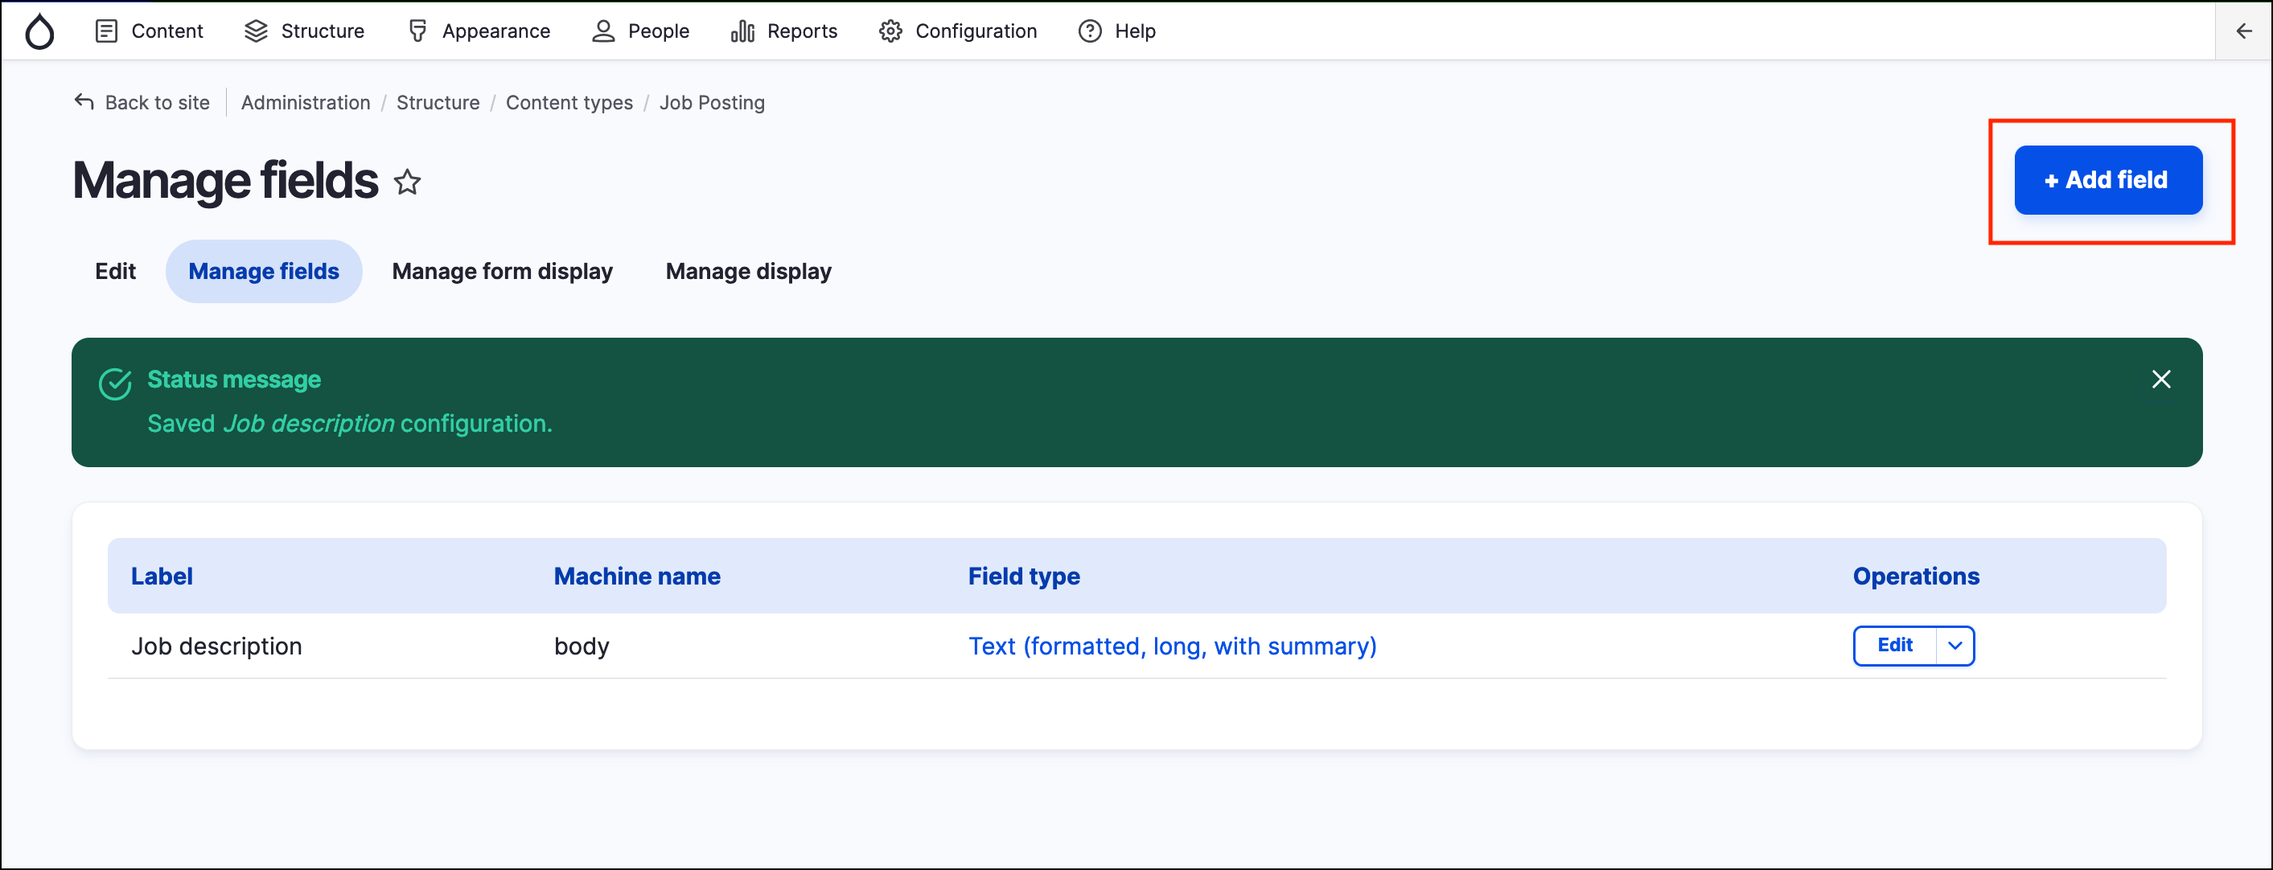The height and width of the screenshot is (870, 2273).
Task: Navigate to Content types breadcrumb
Action: (569, 102)
